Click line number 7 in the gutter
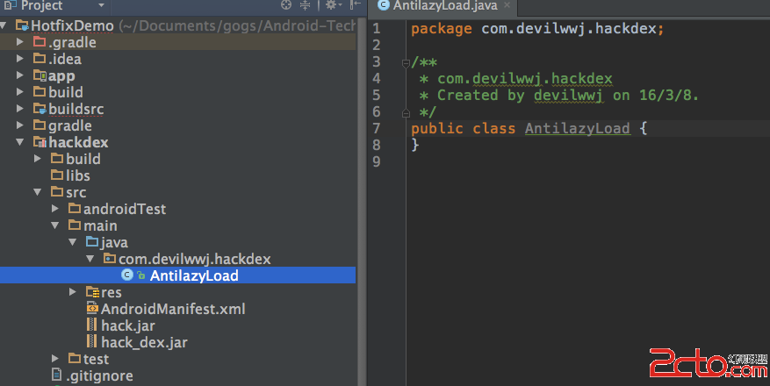This screenshot has width=770, height=386. click(x=377, y=128)
